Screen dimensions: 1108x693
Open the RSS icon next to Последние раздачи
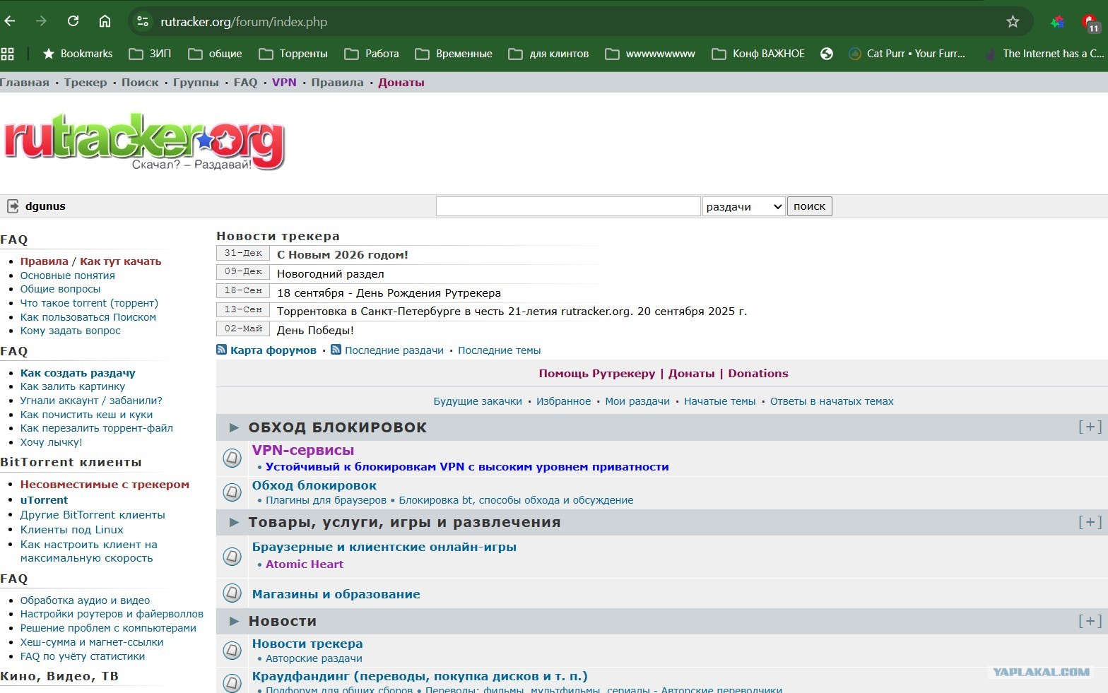(336, 350)
